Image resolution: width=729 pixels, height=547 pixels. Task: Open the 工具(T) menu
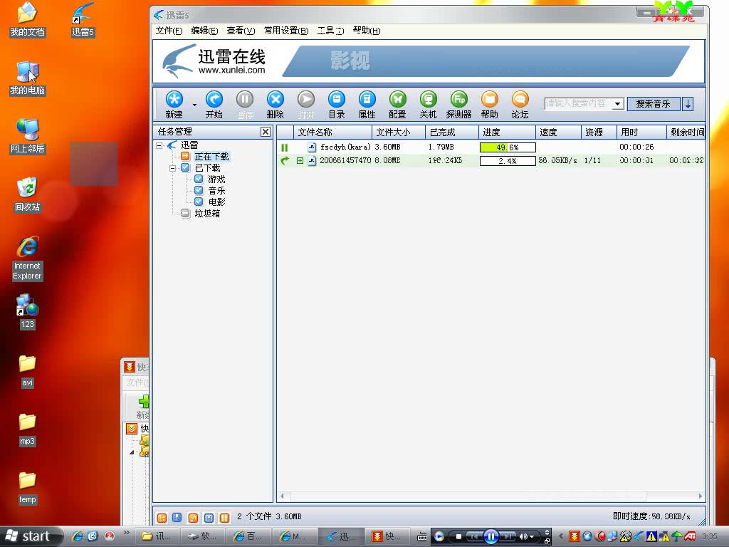point(330,31)
